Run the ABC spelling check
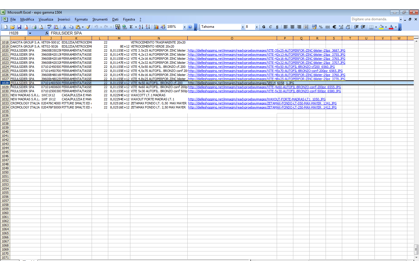 click(x=49, y=27)
